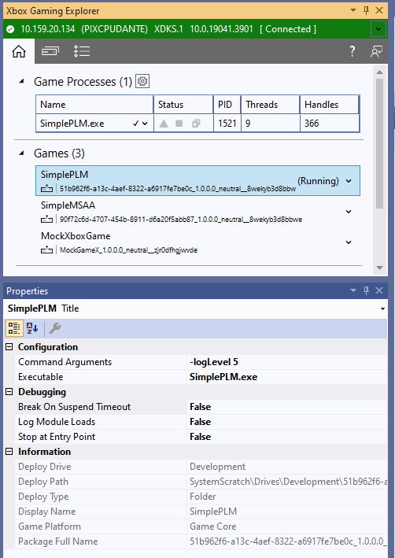Click the deploy icon under SimplePLM

click(47, 189)
